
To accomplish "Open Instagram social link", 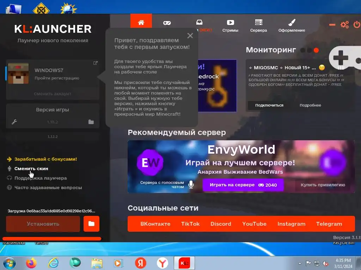I will coord(292,224).
